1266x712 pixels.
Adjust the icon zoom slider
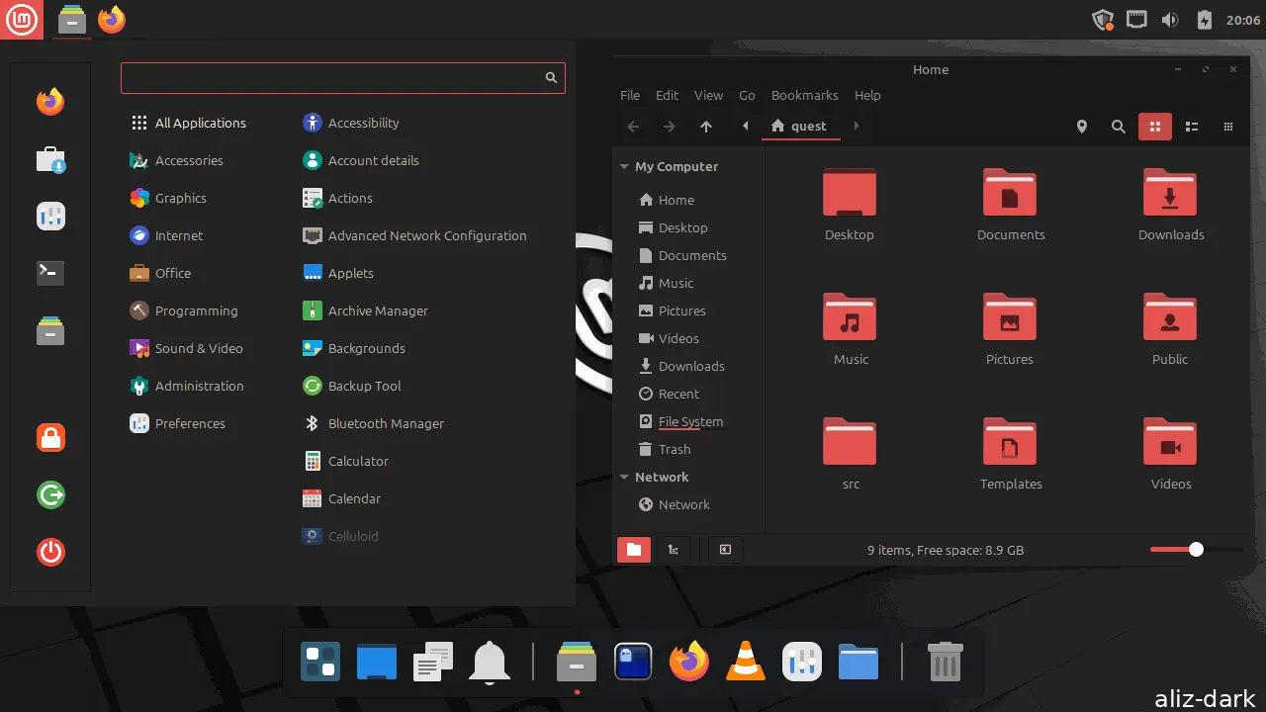point(1196,550)
